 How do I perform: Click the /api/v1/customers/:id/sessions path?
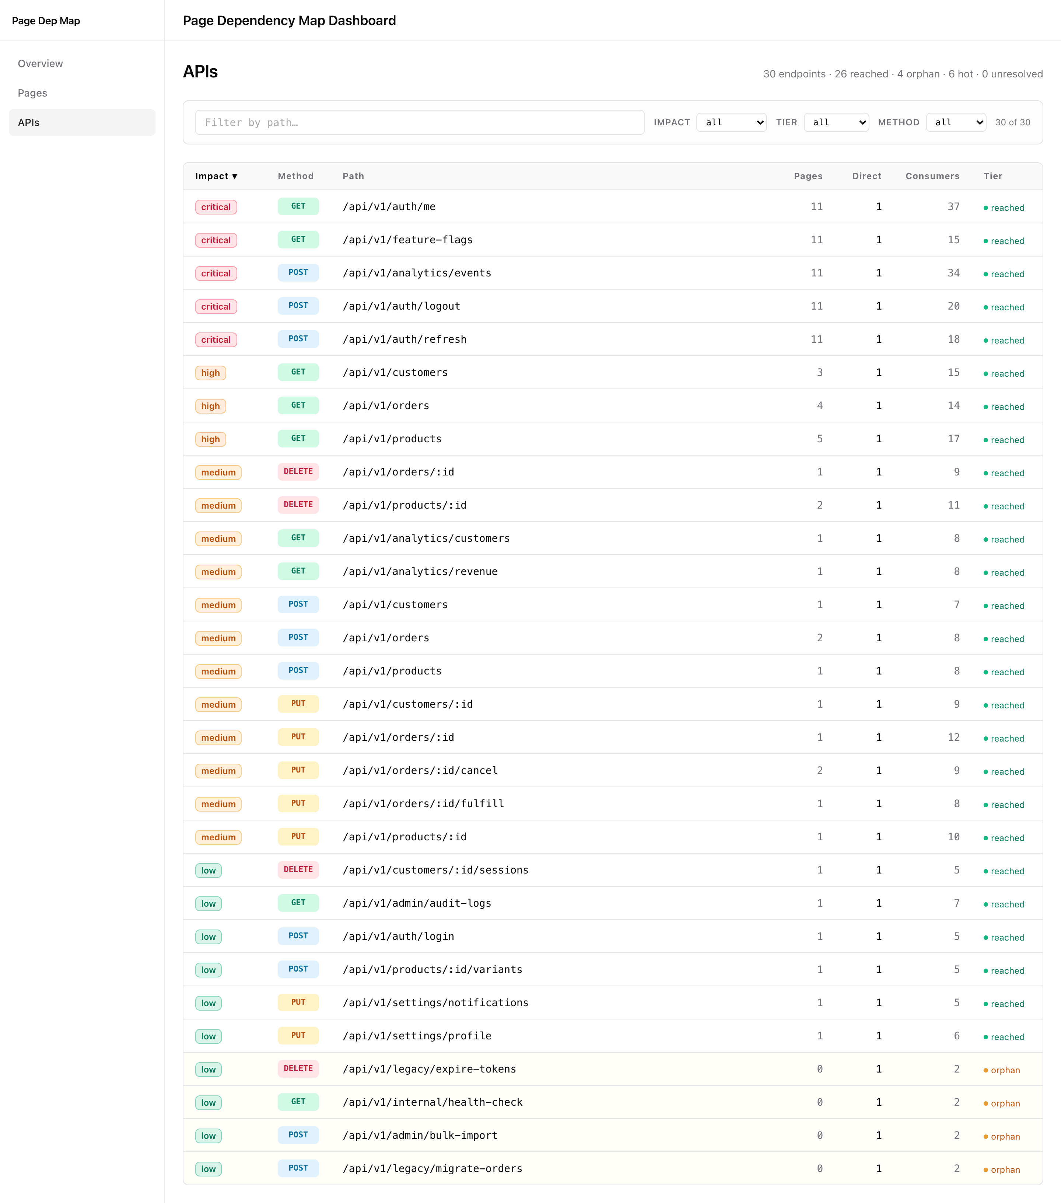click(436, 870)
